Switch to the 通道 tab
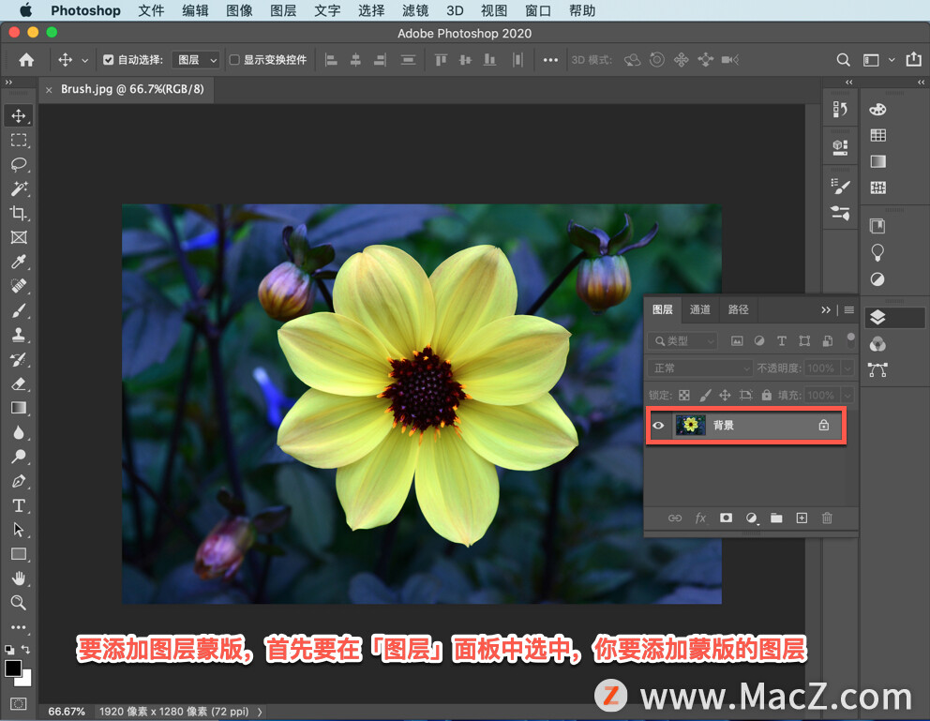Screen dimensions: 930x721 tap(700, 309)
